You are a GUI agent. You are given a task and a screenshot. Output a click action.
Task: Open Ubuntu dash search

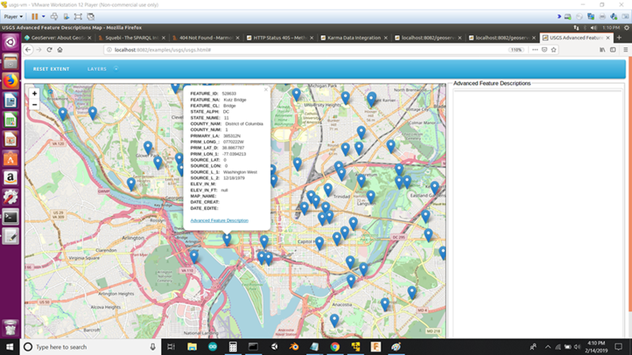click(x=10, y=42)
